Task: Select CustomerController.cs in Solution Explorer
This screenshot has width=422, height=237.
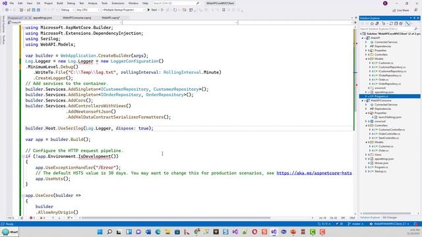Action: [x=392, y=130]
